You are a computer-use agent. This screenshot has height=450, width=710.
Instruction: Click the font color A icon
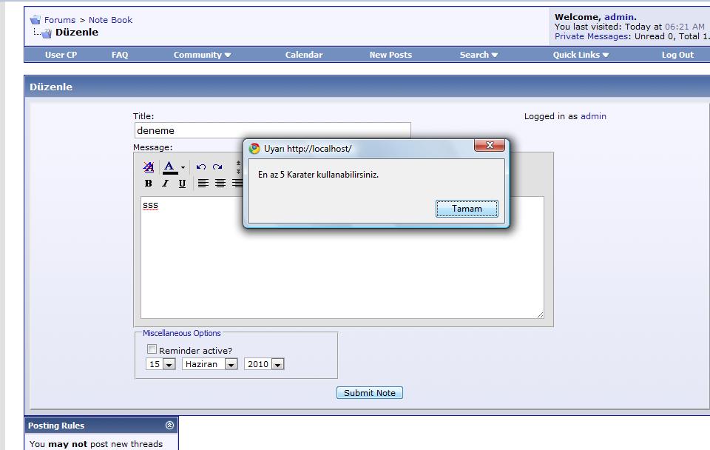[x=169, y=167]
